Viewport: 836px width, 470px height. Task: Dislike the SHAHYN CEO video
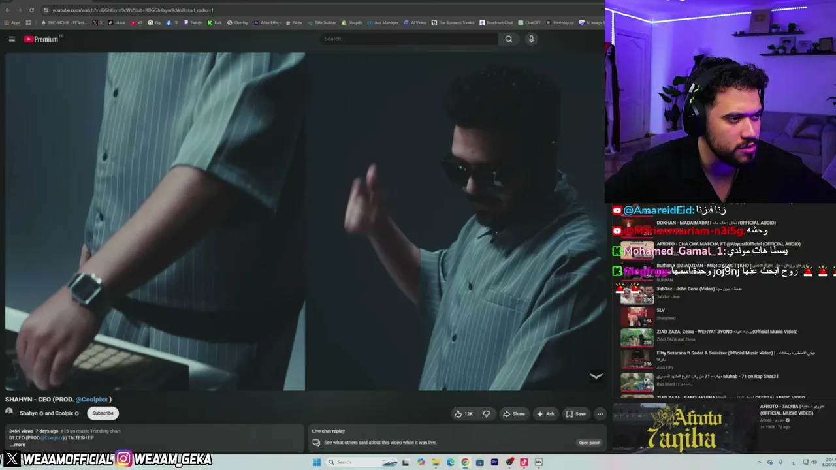pyautogui.click(x=487, y=414)
